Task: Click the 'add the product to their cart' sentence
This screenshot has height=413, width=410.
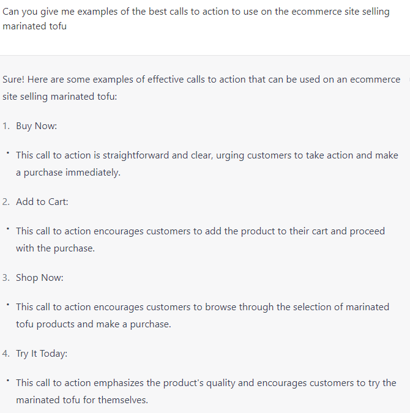Action: (x=201, y=239)
